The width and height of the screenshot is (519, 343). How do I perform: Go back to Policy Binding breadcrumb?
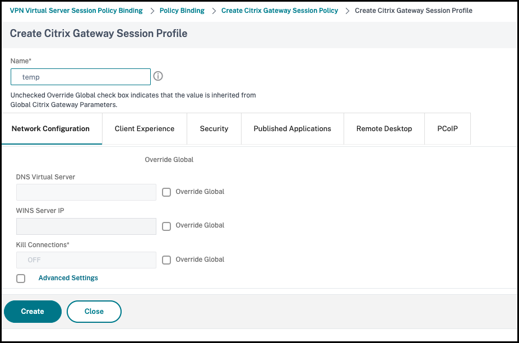pos(182,11)
